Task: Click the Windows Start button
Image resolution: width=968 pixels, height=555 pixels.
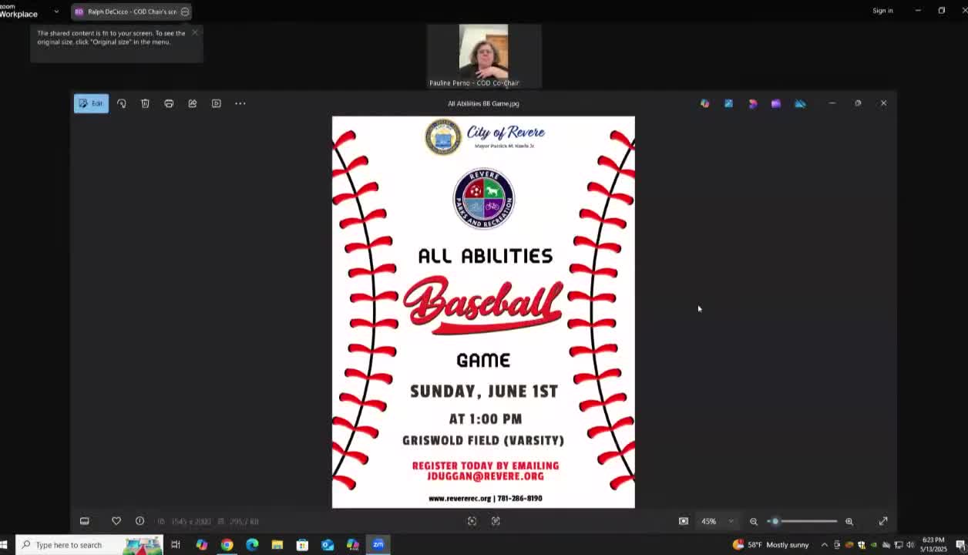Action: (x=4, y=545)
